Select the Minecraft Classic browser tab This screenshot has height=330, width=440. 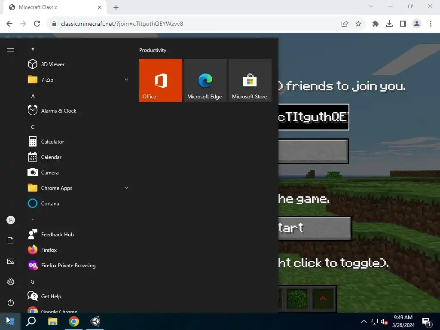55,7
